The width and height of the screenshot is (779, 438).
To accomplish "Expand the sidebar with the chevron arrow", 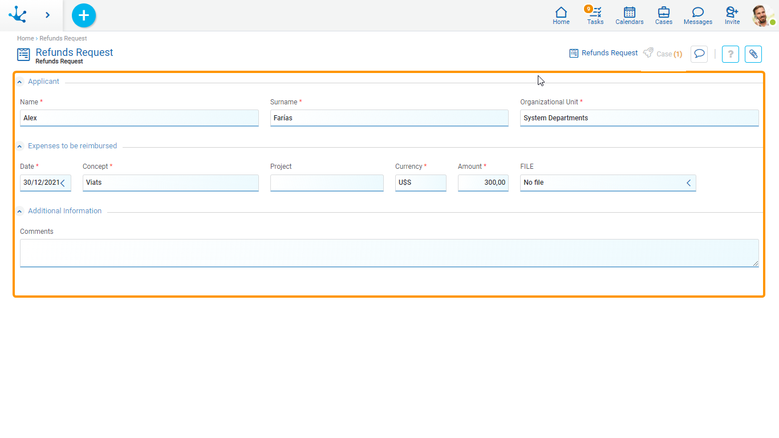I will point(48,15).
